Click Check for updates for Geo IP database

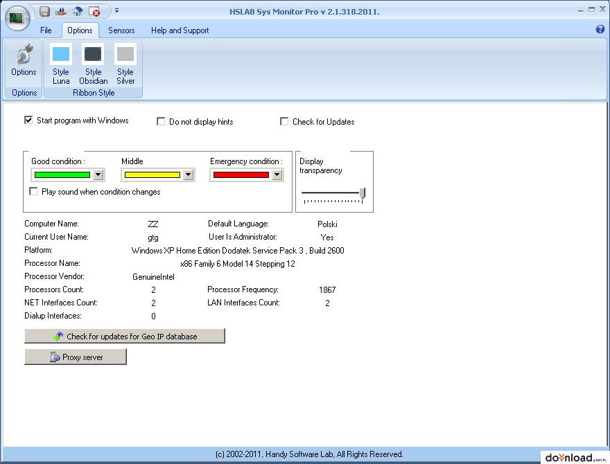tap(125, 336)
